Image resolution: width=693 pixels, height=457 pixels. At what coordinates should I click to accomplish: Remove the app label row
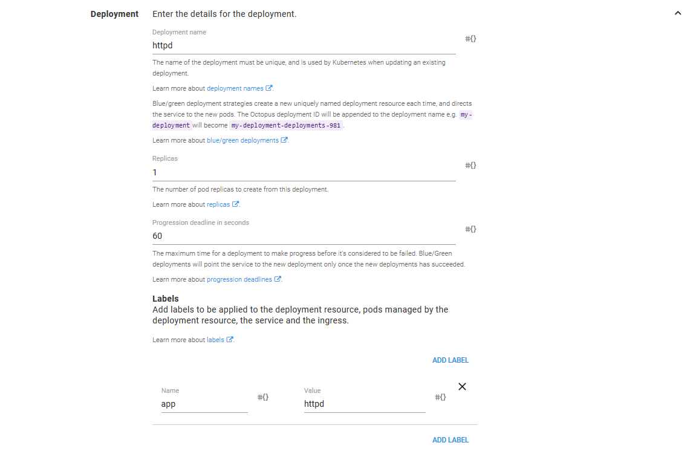(x=462, y=387)
